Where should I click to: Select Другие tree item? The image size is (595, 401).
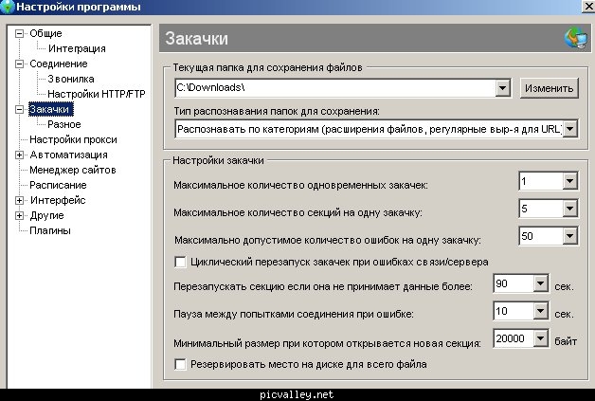click(x=46, y=216)
